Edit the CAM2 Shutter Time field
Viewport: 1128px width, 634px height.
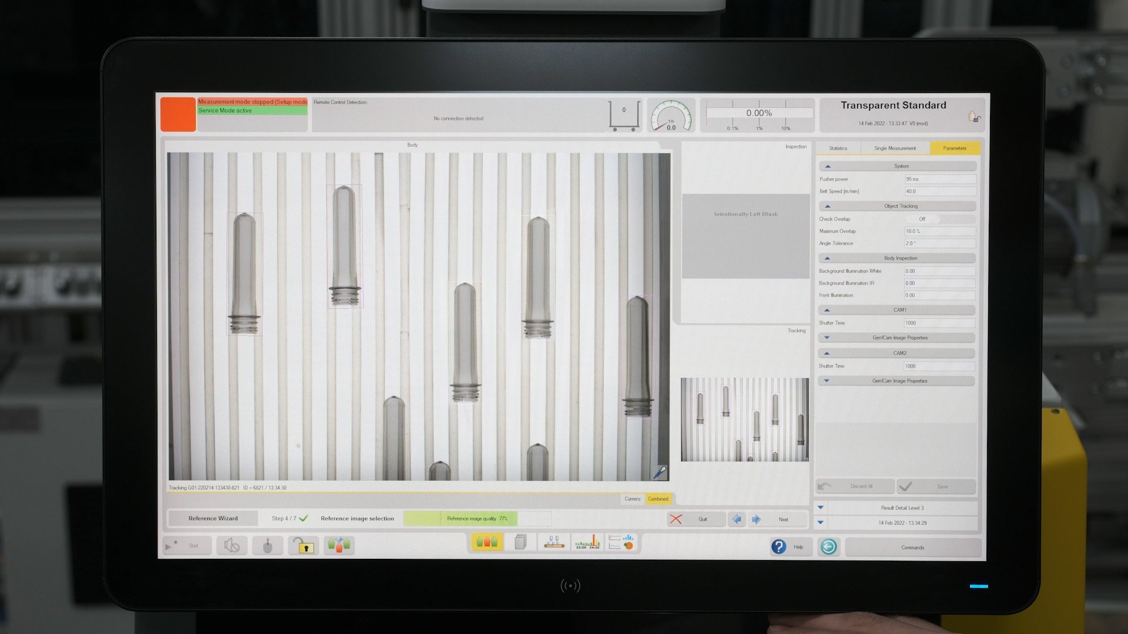tap(939, 365)
